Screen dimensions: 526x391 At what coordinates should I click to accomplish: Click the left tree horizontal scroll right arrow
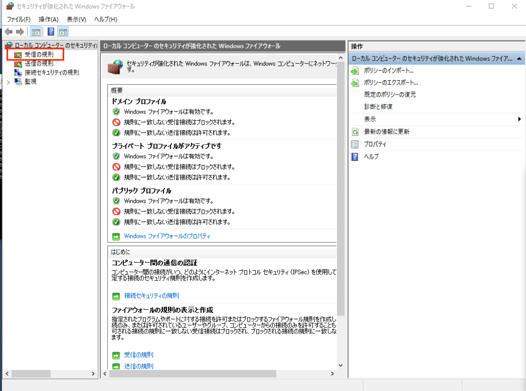93,374
